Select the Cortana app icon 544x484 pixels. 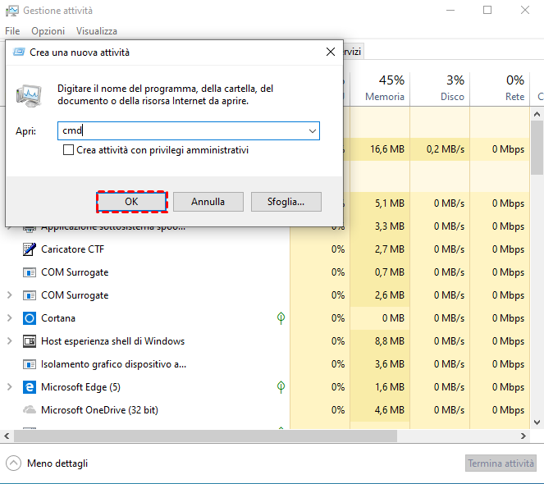tap(29, 318)
